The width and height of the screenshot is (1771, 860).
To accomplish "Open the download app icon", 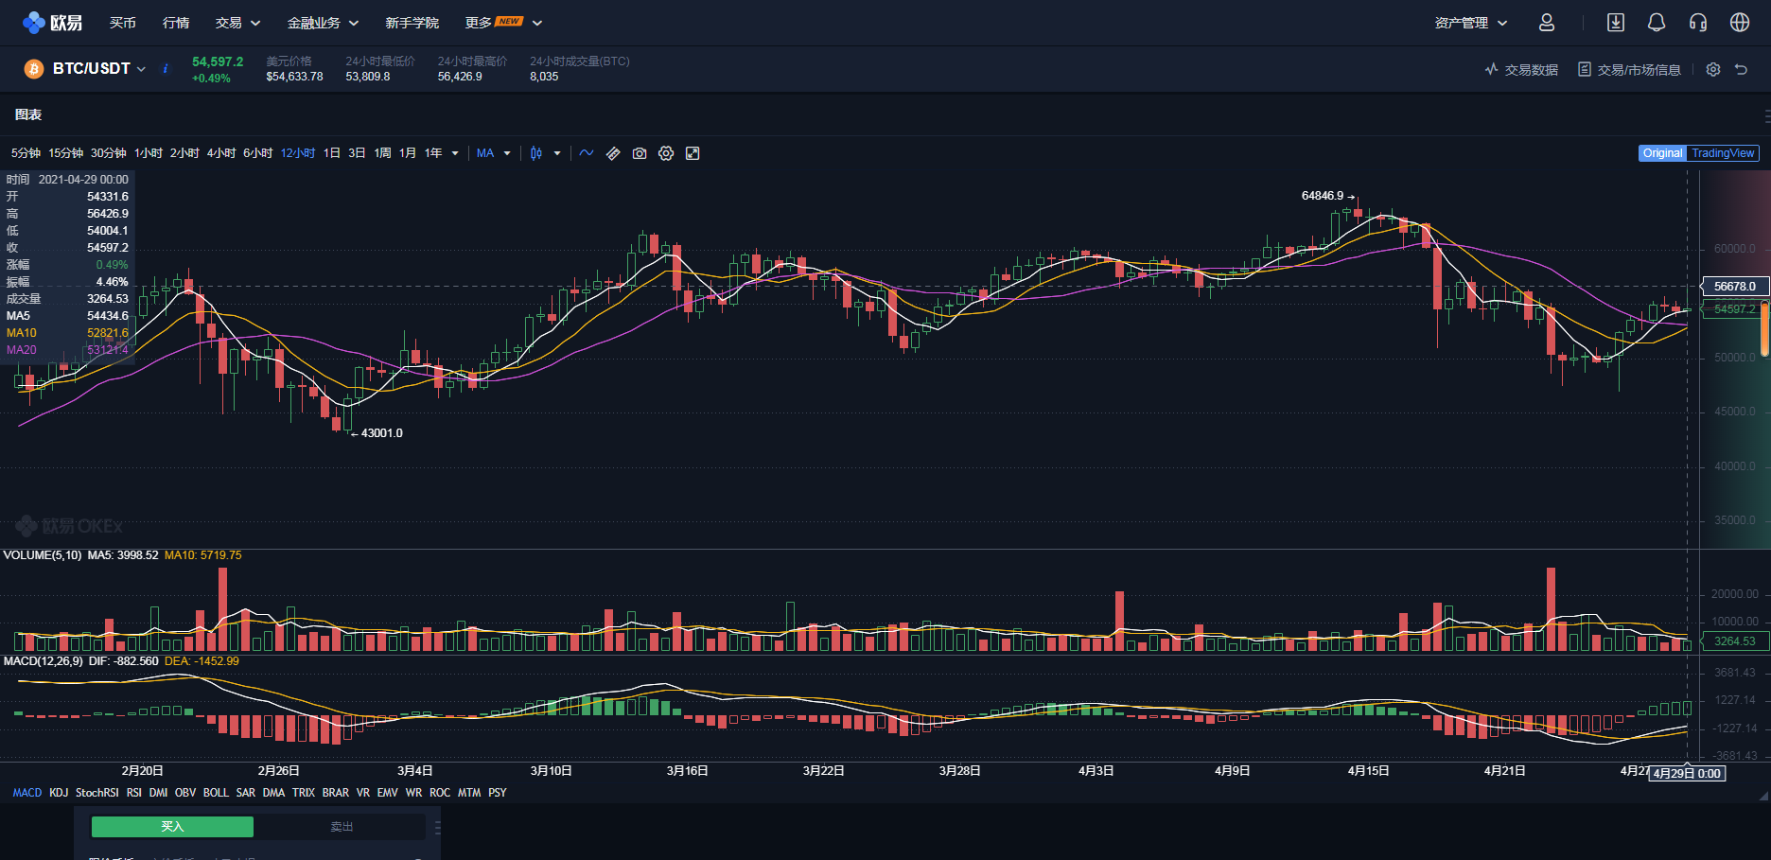I will point(1617,22).
